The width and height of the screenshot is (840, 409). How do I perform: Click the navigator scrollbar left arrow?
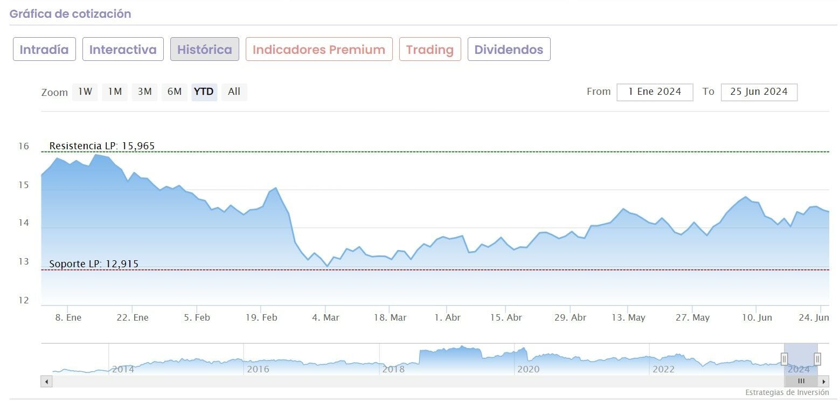click(47, 382)
